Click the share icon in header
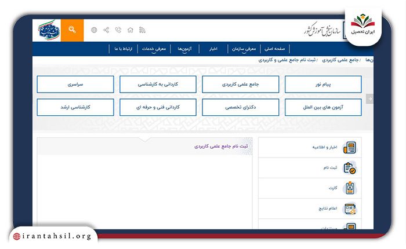Viewport: 406px width, 249px height. click(106, 30)
